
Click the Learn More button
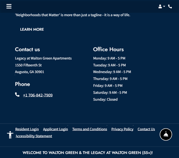pyautogui.click(x=32, y=29)
